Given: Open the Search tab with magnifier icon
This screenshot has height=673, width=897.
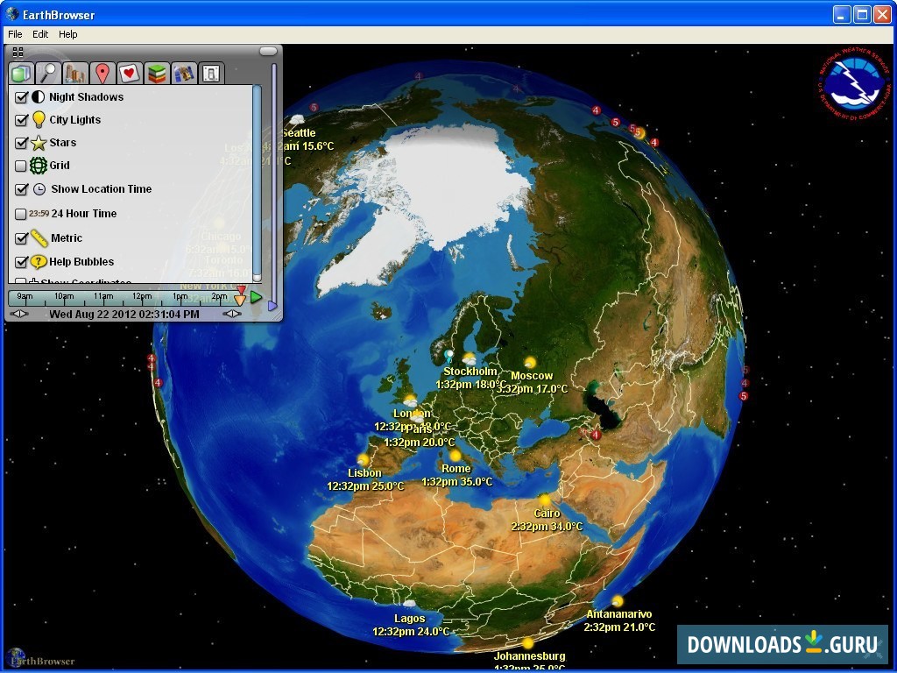Looking at the screenshot, I should pos(48,73).
